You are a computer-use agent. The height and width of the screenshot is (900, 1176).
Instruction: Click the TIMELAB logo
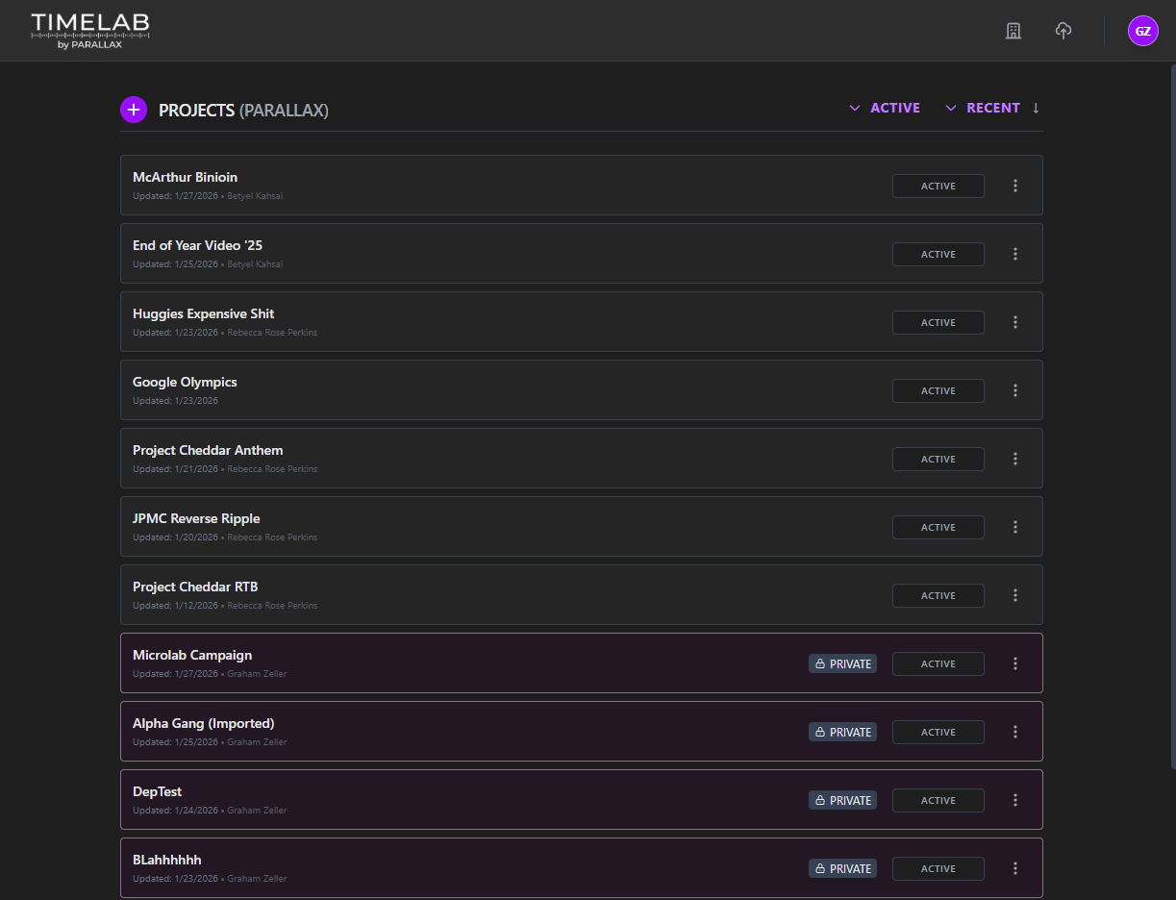(89, 30)
